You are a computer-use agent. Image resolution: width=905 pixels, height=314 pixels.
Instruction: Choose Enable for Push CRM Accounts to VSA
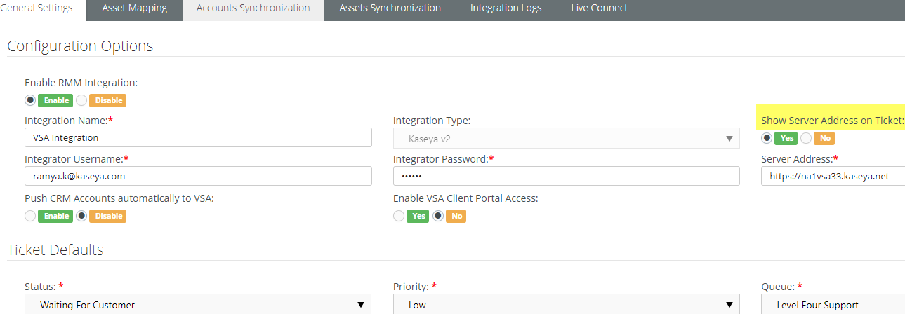point(30,216)
